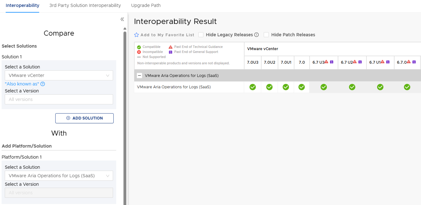
Task: Click the red warning icon on 6.7.0
Action: (408, 62)
